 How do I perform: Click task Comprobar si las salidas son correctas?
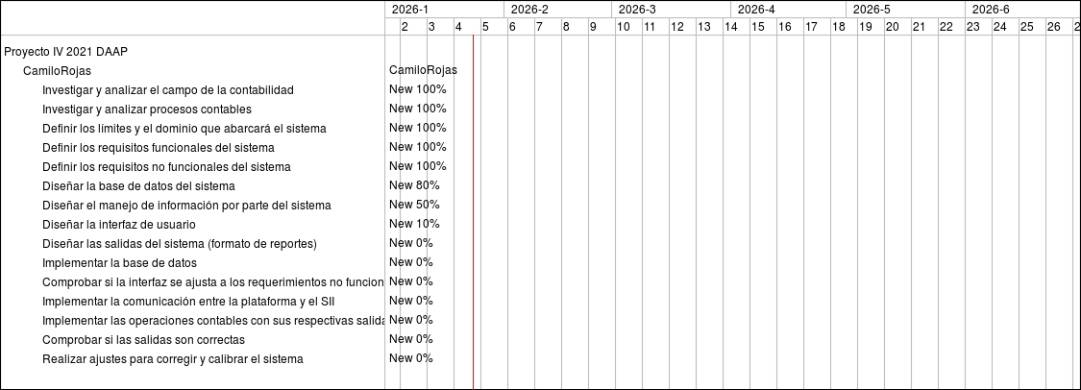143,339
